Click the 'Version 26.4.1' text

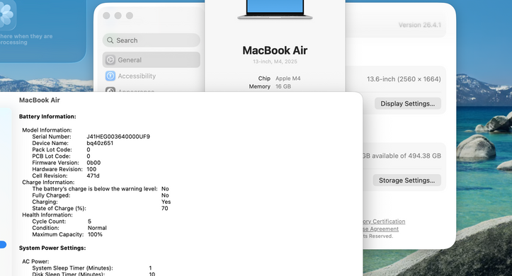(x=420, y=25)
